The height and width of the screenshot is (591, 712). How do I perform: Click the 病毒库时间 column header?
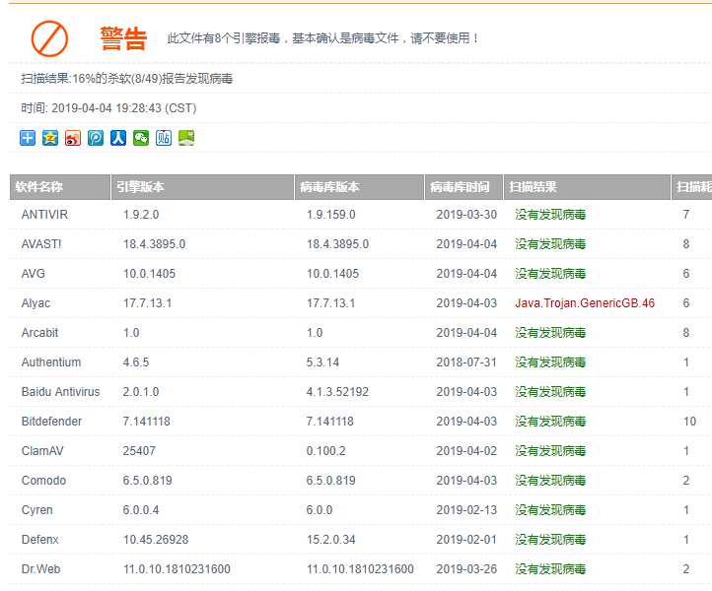coord(463,187)
